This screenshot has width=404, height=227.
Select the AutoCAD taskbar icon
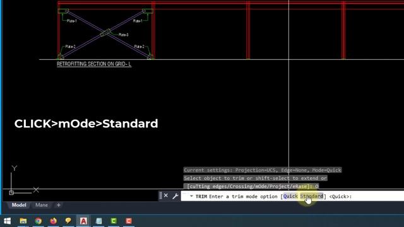pyautogui.click(x=83, y=221)
